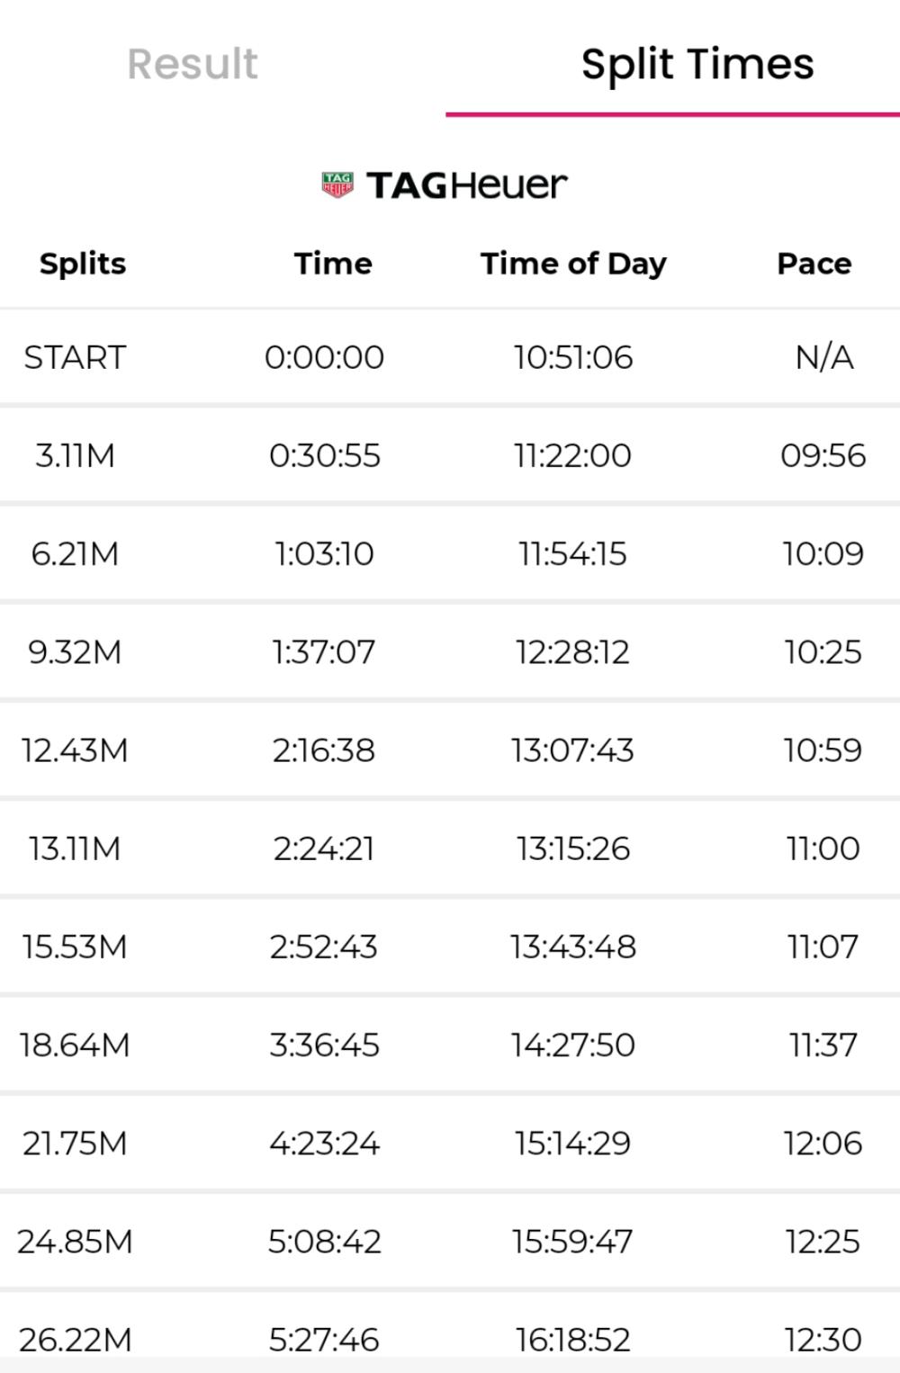The height and width of the screenshot is (1373, 900).
Task: Select the START split row
Action: (450, 357)
